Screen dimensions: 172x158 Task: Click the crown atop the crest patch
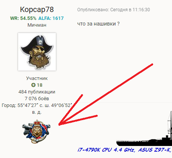click(37, 122)
